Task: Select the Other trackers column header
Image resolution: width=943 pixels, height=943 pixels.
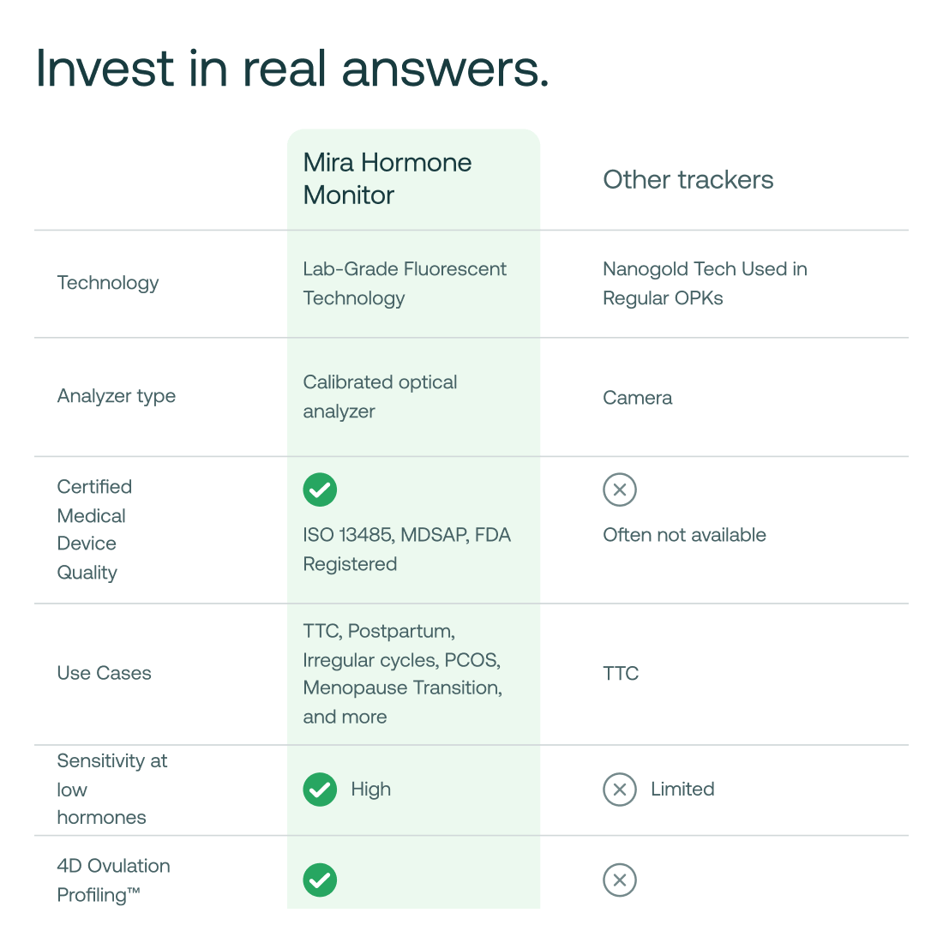Action: [x=688, y=180]
